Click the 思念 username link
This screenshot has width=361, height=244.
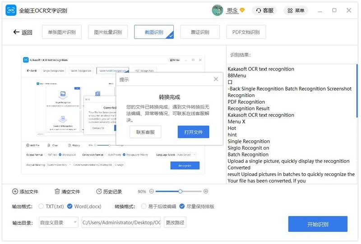(x=232, y=10)
